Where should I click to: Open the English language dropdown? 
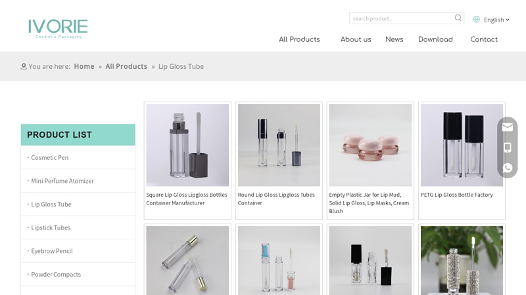[496, 20]
